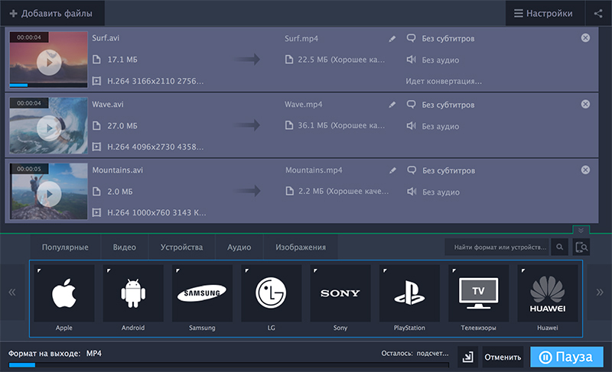
Task: Open the Настройки menu
Action: [545, 13]
